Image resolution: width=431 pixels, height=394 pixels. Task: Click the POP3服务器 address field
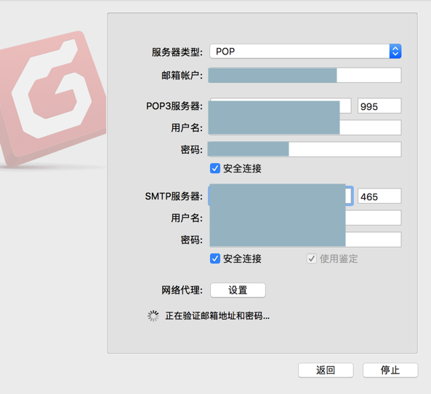280,106
